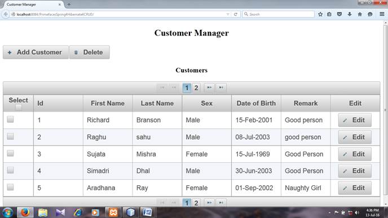Screen dimensions: 388x218
Task: Click the Delete button
Action: click(89, 52)
